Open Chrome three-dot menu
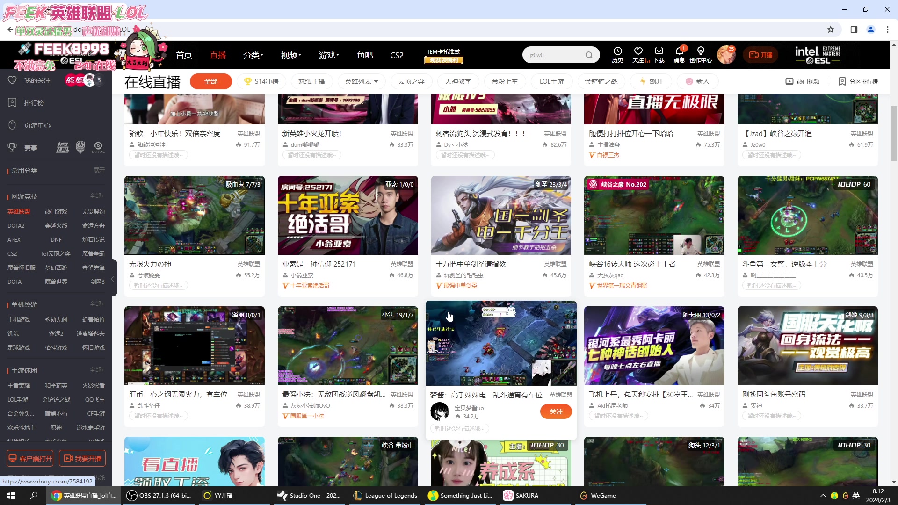This screenshot has width=898, height=505. [x=888, y=29]
